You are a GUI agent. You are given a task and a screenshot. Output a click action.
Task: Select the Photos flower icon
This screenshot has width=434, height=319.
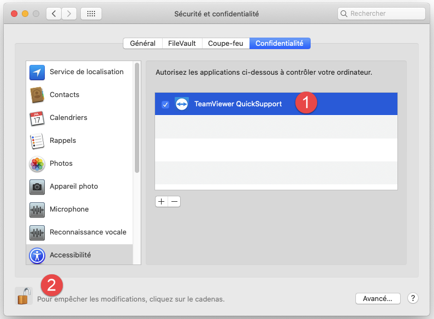click(x=37, y=164)
